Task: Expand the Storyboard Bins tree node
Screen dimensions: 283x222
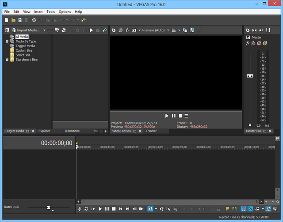Action: (x=7, y=60)
